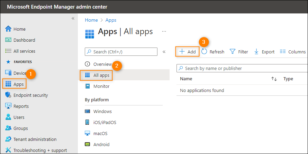Click the Reports monitor icon
This screenshot has width=308, height=154.
[8, 106]
